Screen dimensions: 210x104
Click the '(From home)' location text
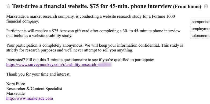tap(187, 6)
